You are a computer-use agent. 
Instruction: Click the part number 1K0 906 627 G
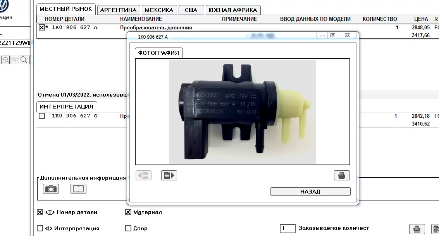(x=75, y=116)
